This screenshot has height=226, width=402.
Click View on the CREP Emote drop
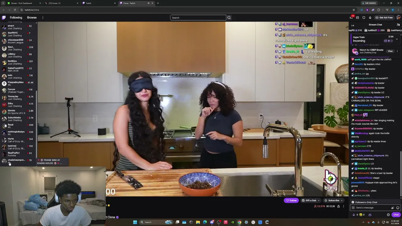pyautogui.click(x=390, y=51)
